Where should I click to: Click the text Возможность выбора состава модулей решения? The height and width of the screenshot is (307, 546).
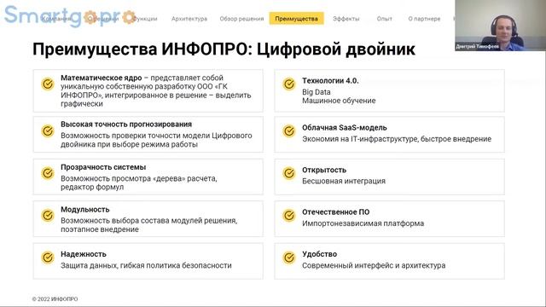click(x=148, y=221)
